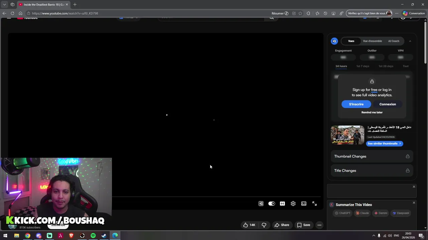Image resolution: width=428 pixels, height=240 pixels.
Task: Summarize the video with Gemini
Action: [381, 213]
